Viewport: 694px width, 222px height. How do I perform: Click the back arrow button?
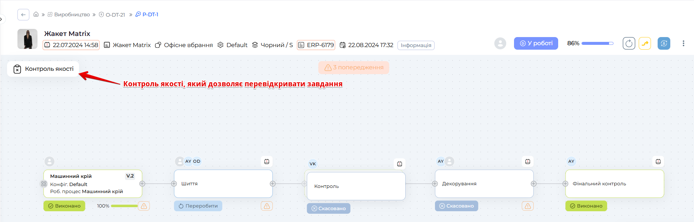pos(23,14)
